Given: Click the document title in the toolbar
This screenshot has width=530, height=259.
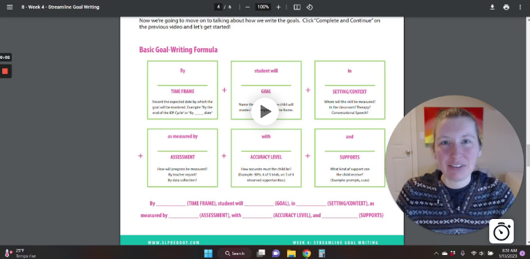Looking at the screenshot, I should (60, 7).
